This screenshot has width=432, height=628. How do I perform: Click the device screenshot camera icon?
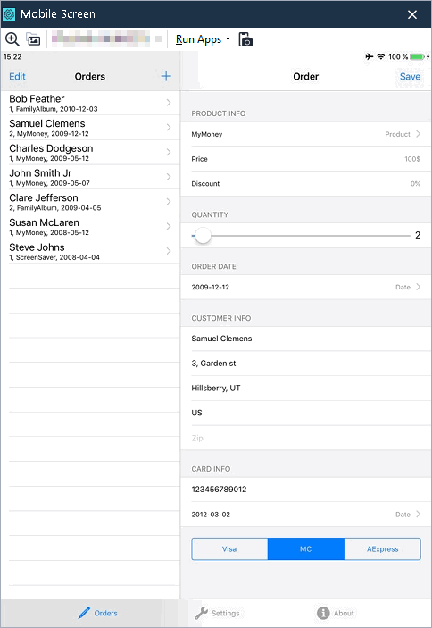pyautogui.click(x=245, y=39)
